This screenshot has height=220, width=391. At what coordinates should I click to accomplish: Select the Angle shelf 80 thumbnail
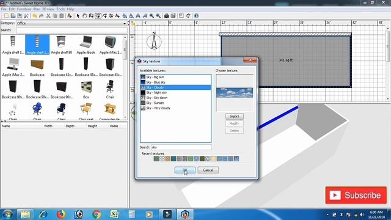[x=61, y=45]
